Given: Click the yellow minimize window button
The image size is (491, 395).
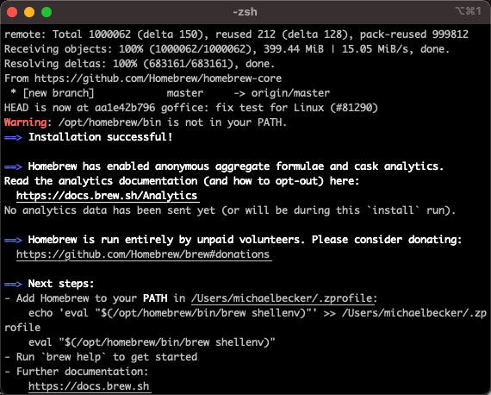Looking at the screenshot, I should tap(29, 12).
